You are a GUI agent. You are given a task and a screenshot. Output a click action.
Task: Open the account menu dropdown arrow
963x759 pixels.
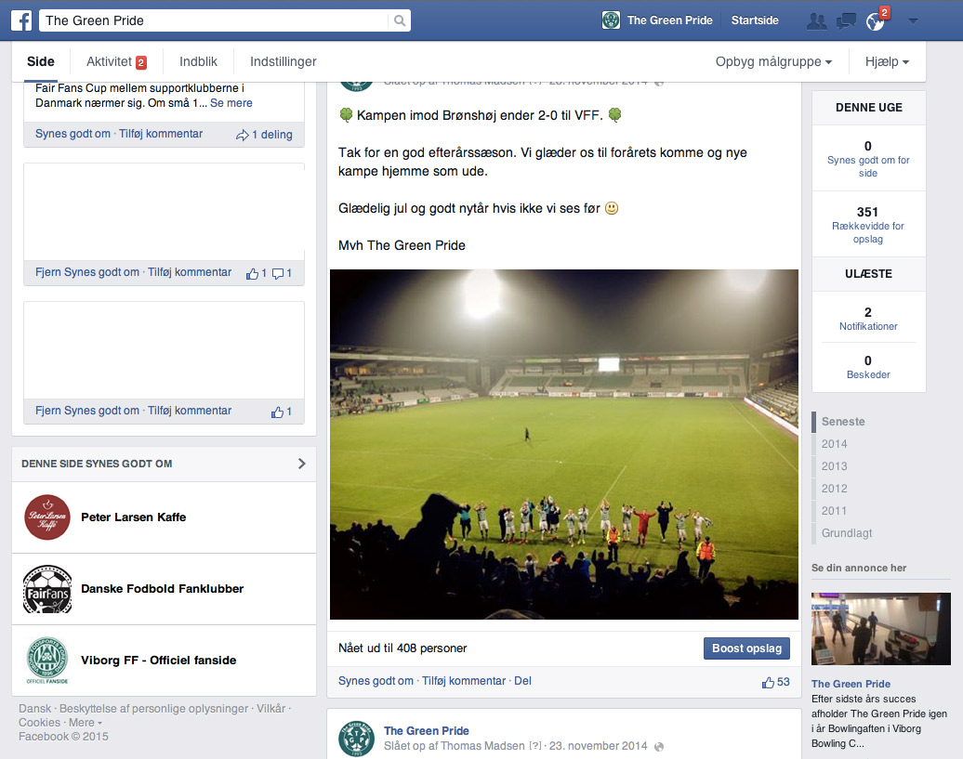point(913,20)
